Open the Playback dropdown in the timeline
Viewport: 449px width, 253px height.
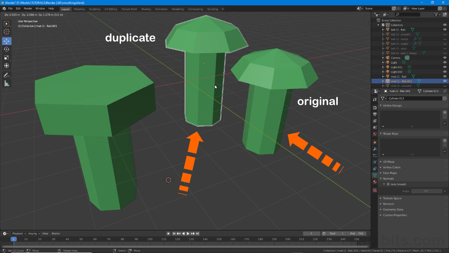pyautogui.click(x=19, y=233)
